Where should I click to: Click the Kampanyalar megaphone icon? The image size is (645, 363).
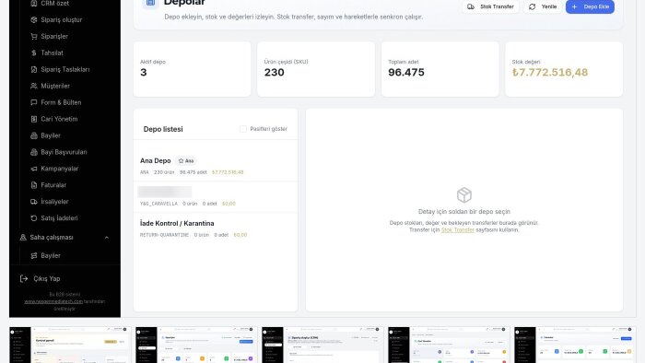pyautogui.click(x=34, y=169)
